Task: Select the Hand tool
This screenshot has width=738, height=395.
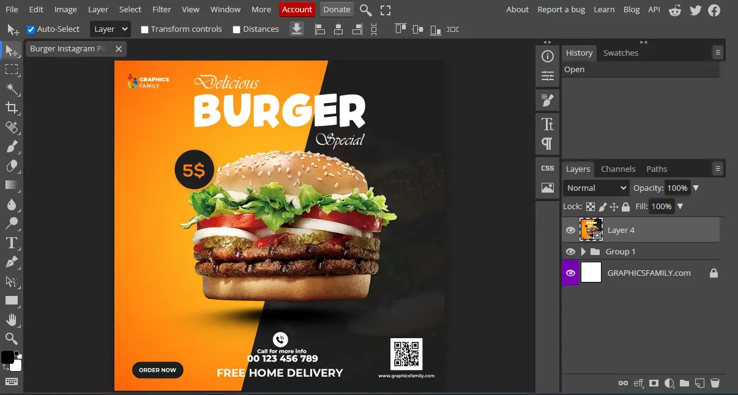Action: tap(12, 319)
